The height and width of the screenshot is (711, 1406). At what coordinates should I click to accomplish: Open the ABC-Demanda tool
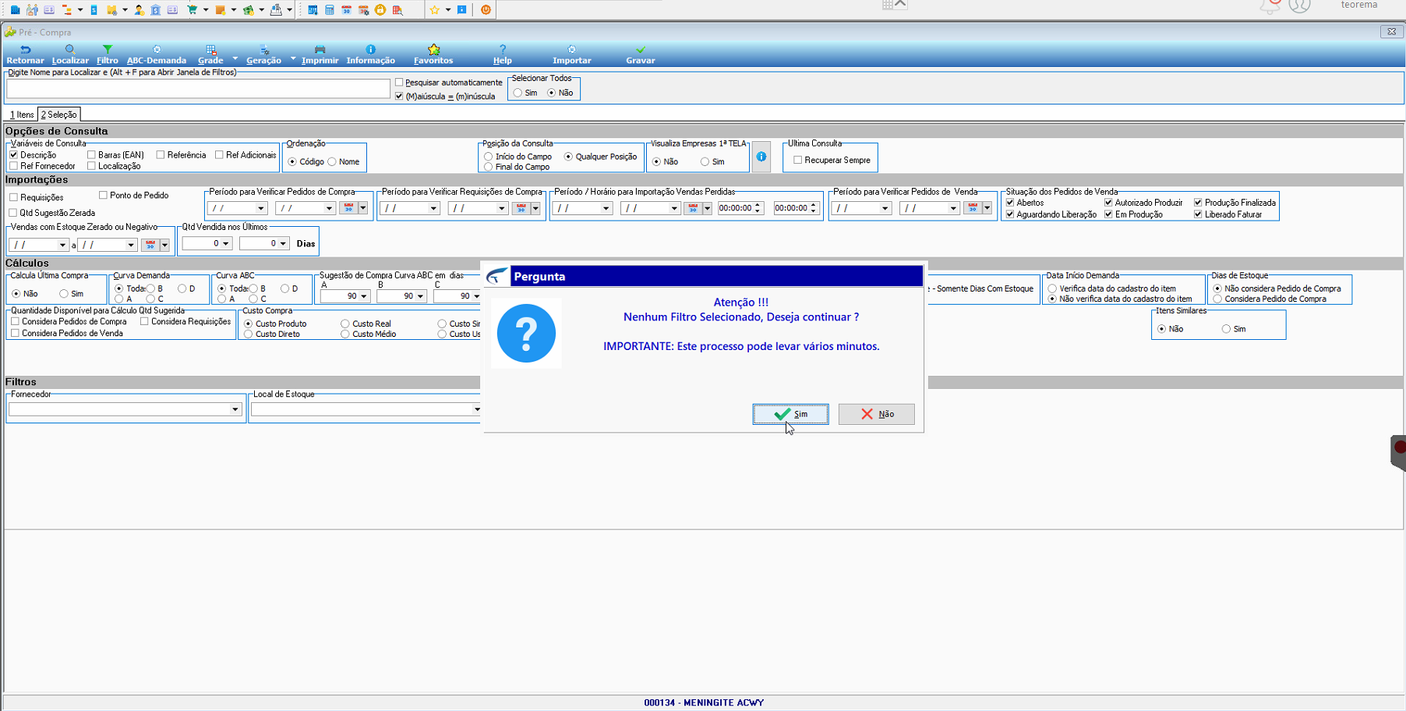pyautogui.click(x=157, y=55)
